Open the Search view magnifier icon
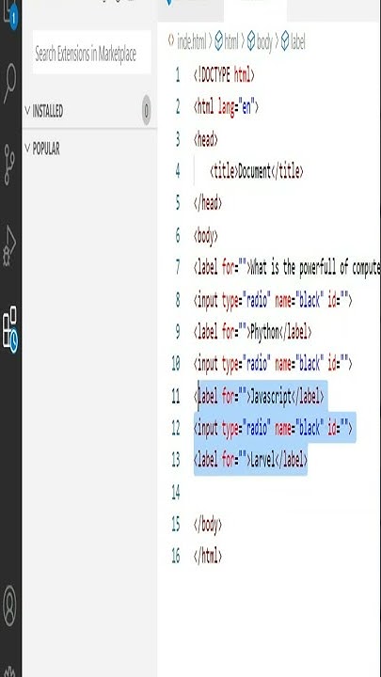The height and width of the screenshot is (677, 381). pyautogui.click(x=9, y=83)
